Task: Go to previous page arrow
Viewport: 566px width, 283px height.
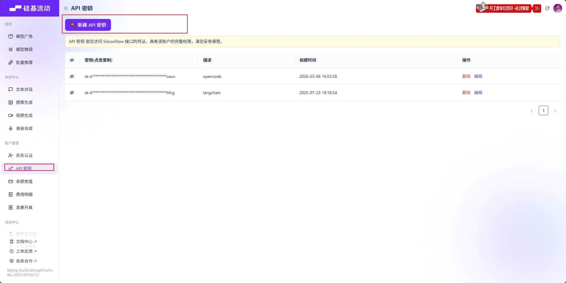Action: click(x=532, y=111)
